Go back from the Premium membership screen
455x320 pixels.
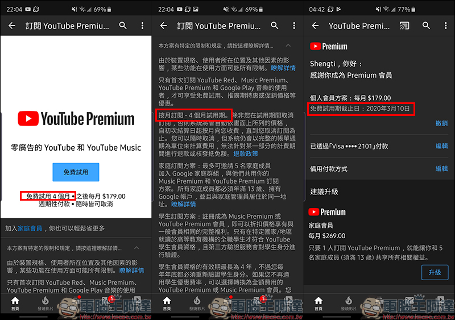point(315,26)
